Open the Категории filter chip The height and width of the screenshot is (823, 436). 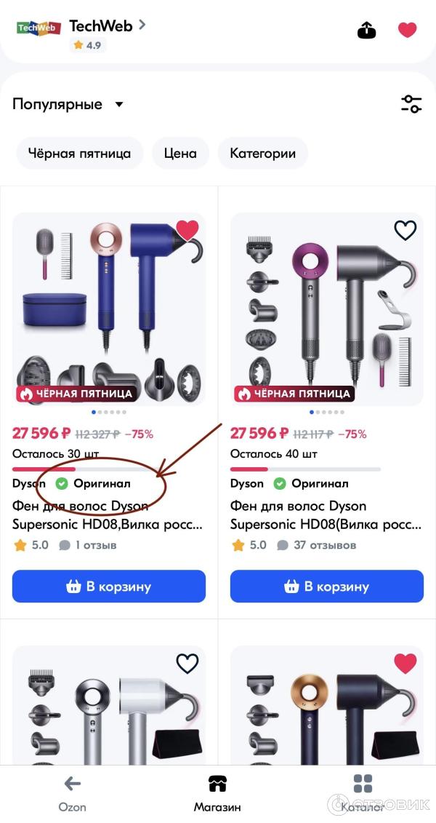coord(262,154)
